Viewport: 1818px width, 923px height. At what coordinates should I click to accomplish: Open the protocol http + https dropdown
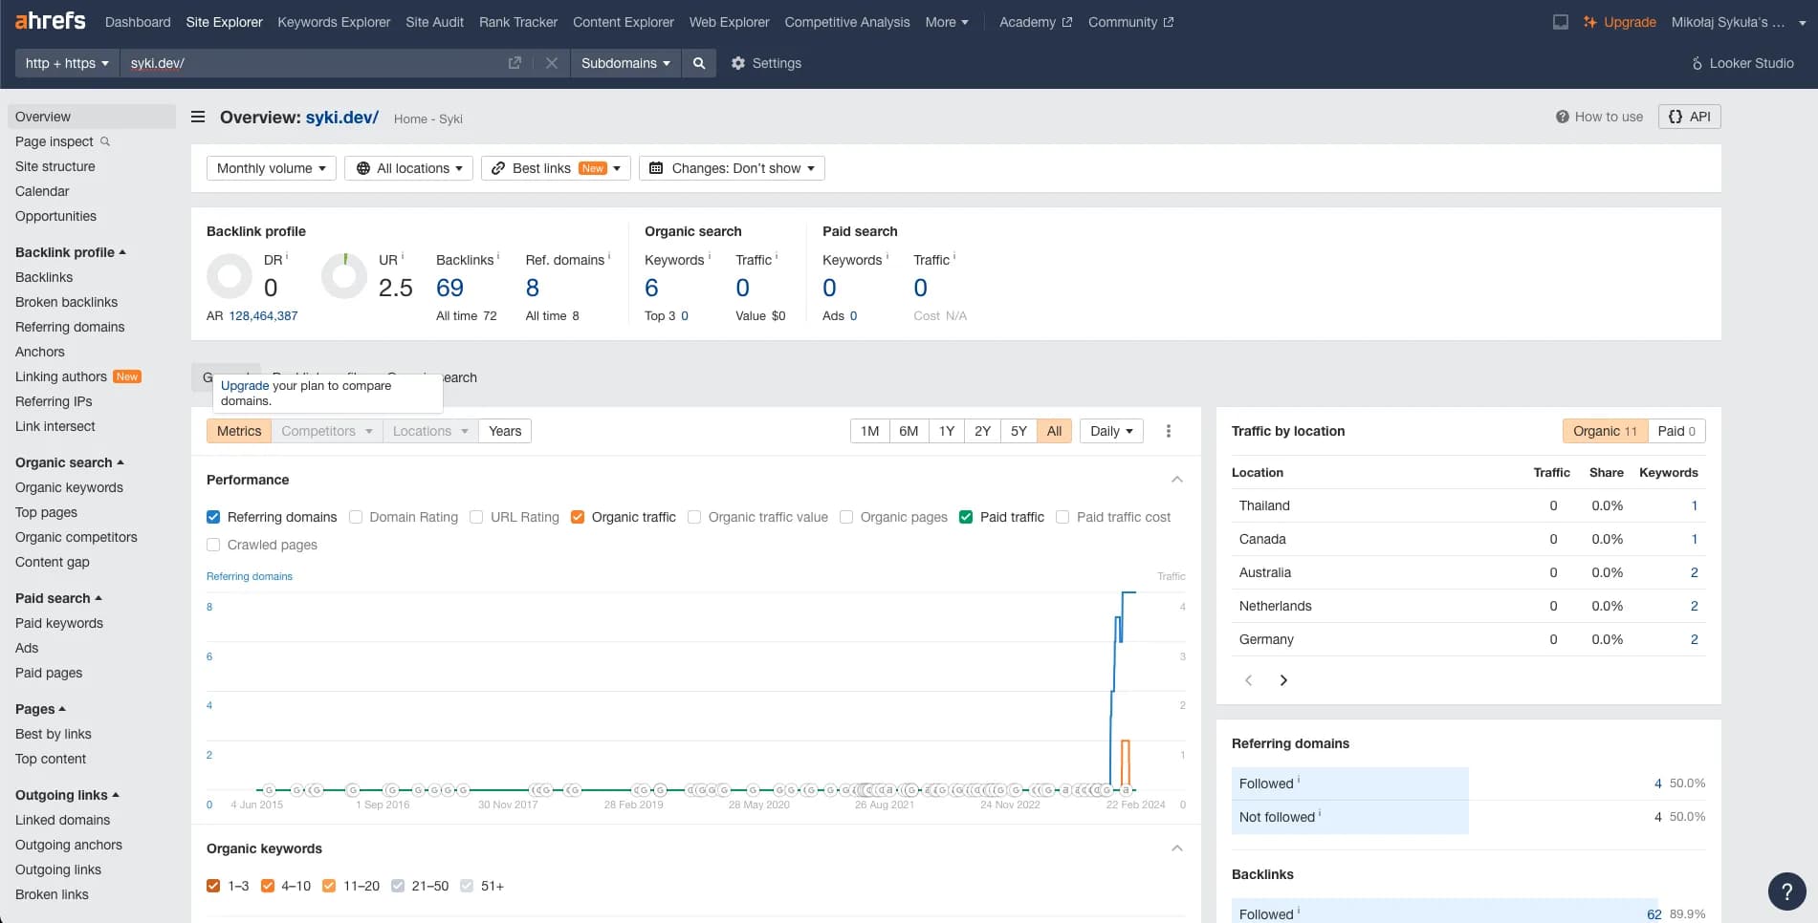pos(67,63)
